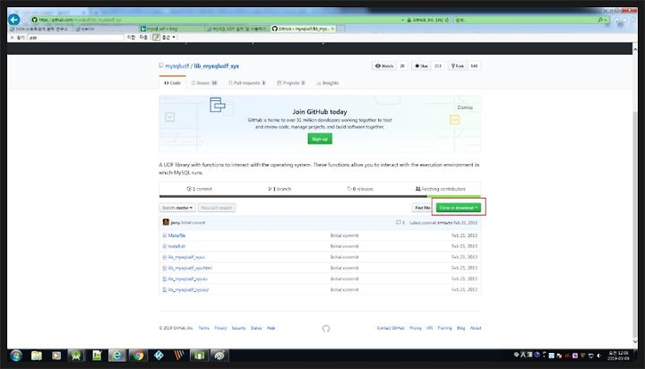Image resolution: width=645 pixels, height=369 pixels.
Task: Click the New pull request button
Action: [217, 208]
